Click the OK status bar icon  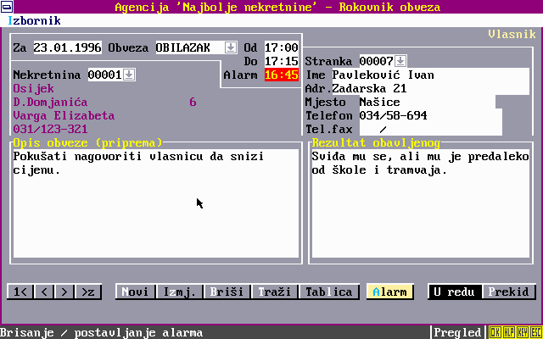495,332
